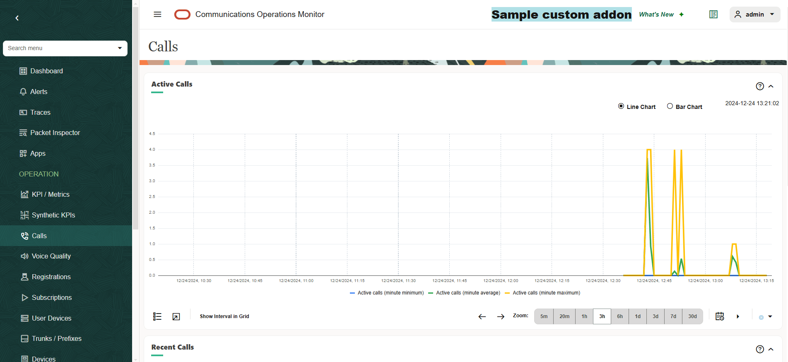Click the play triangle next to calendar

(x=738, y=316)
